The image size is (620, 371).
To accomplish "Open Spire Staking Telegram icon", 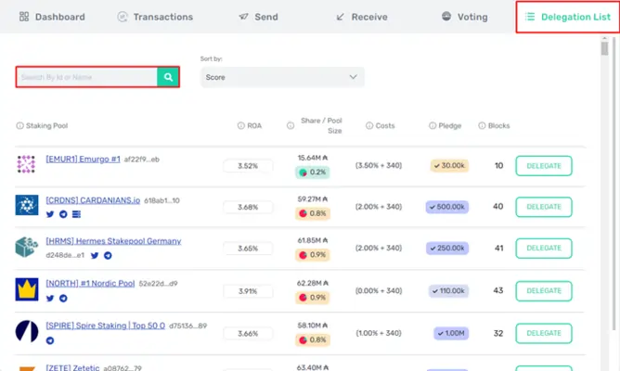I will [50, 340].
